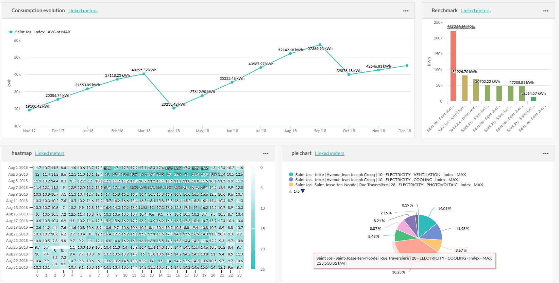Click the 8.21 % pie label
The width and height of the screenshot is (559, 283).
tap(379, 221)
